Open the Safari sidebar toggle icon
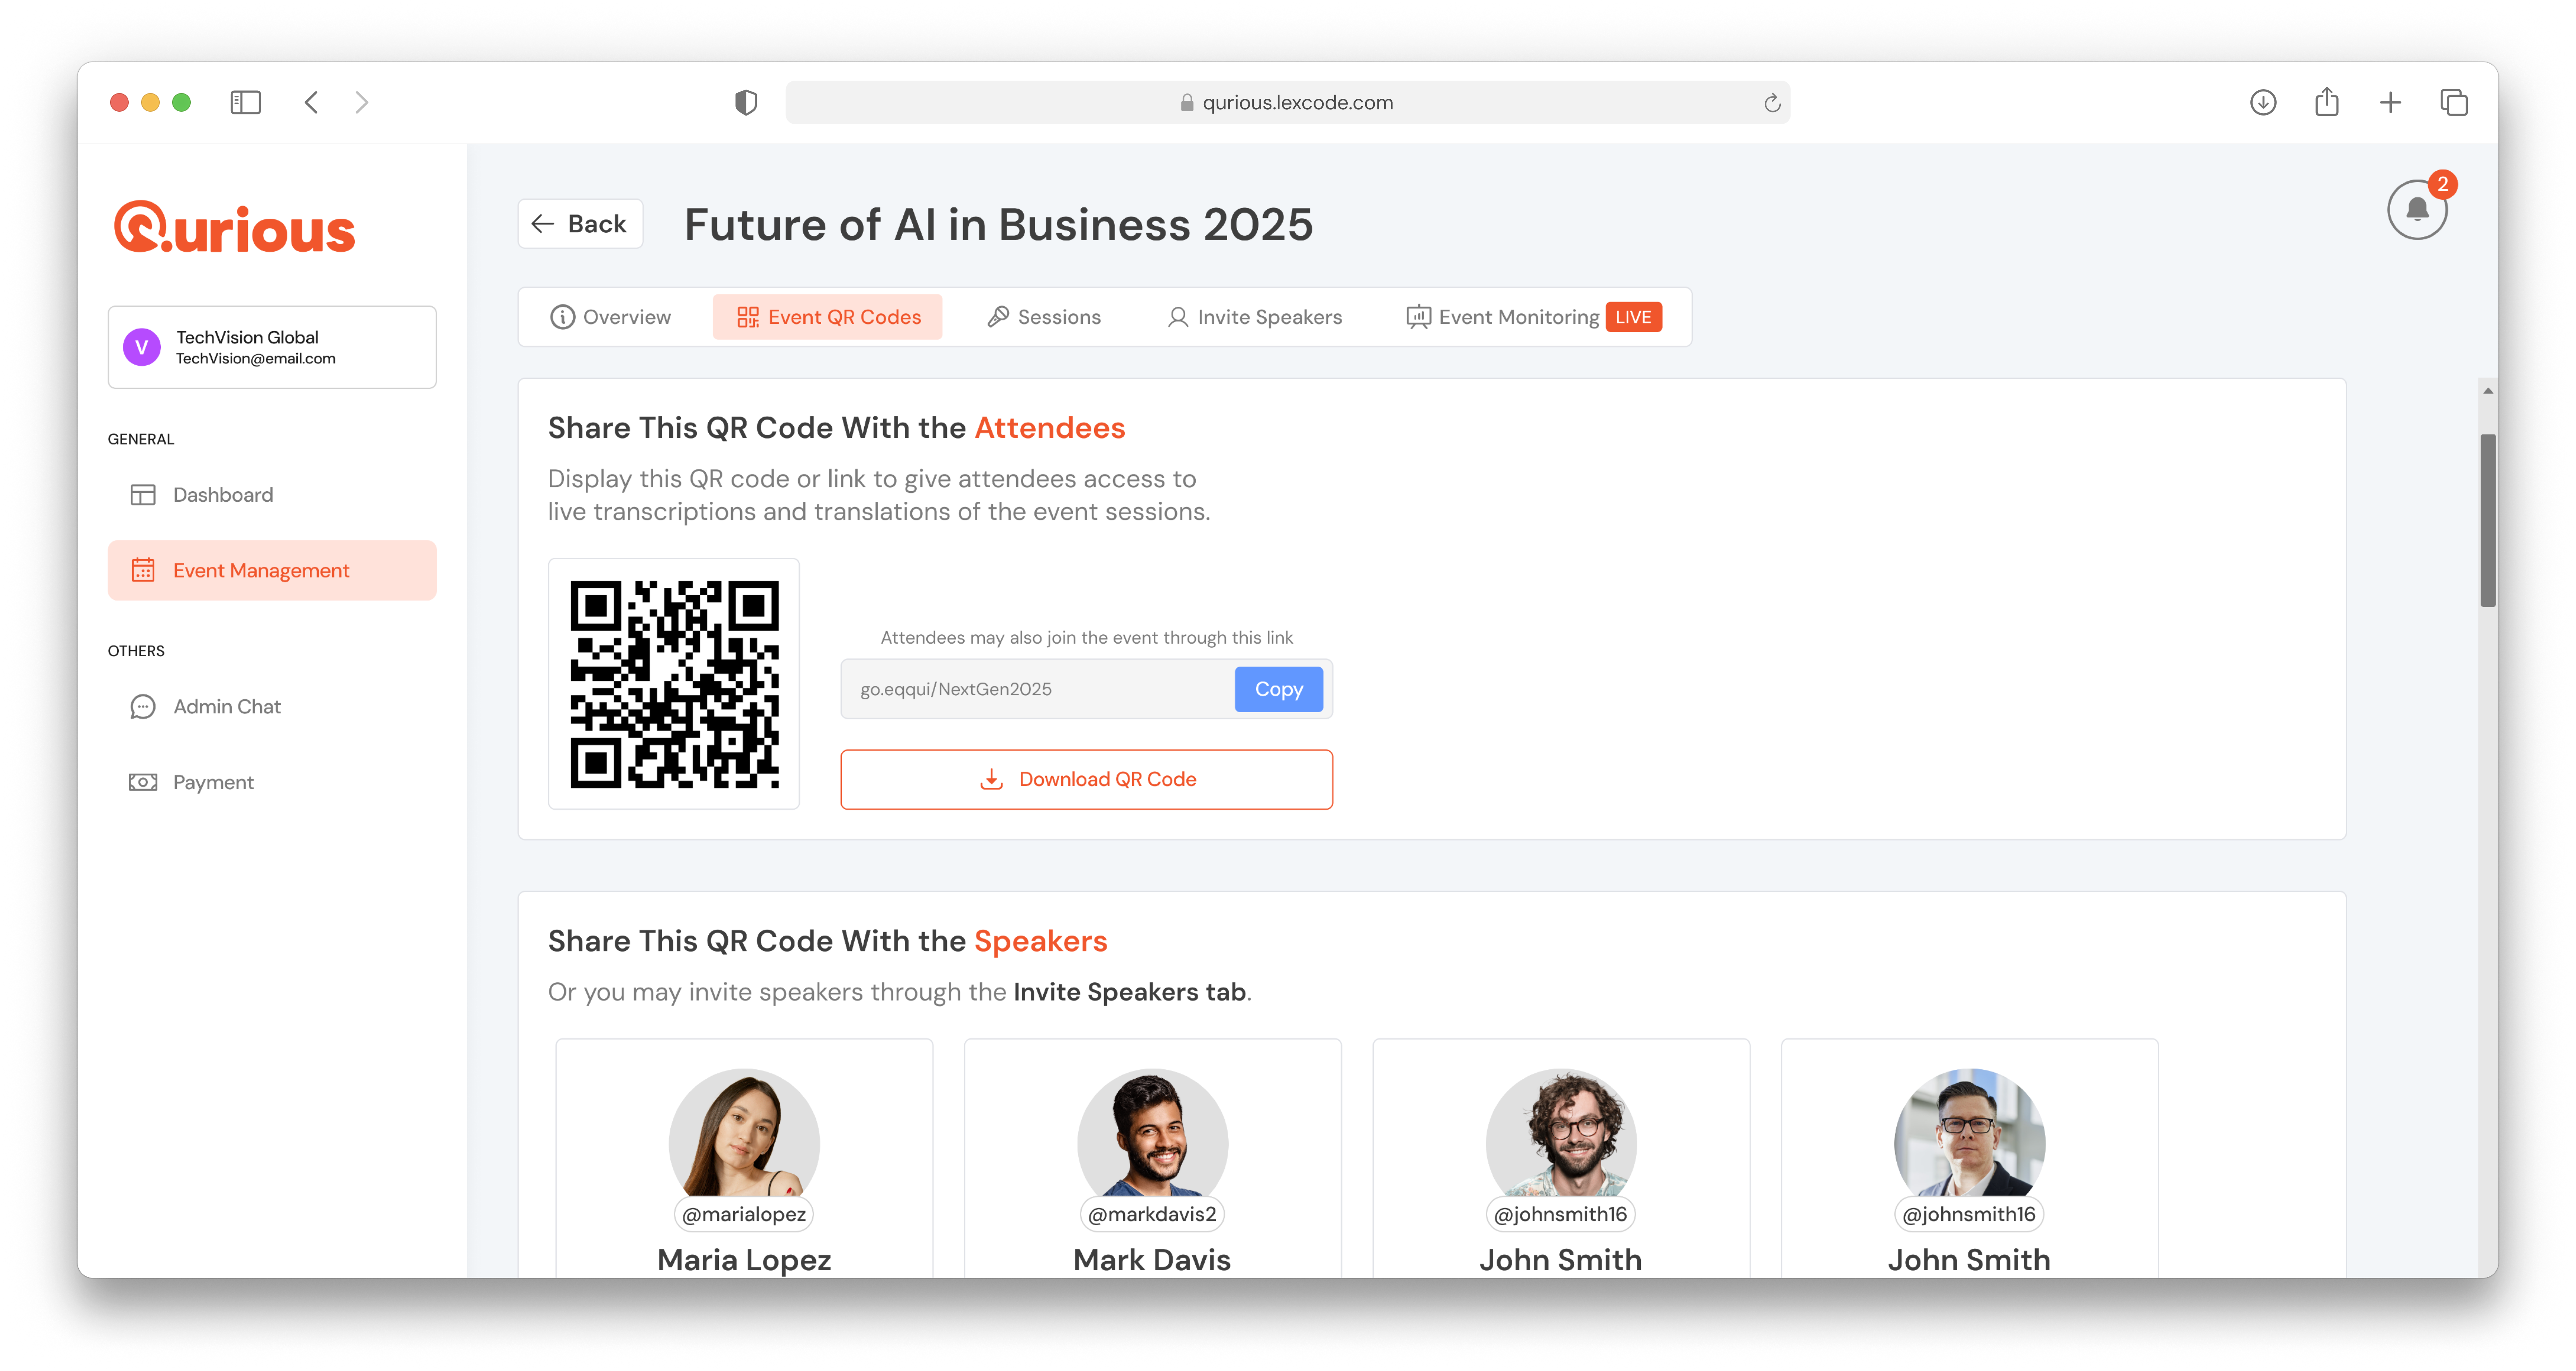 tap(245, 102)
